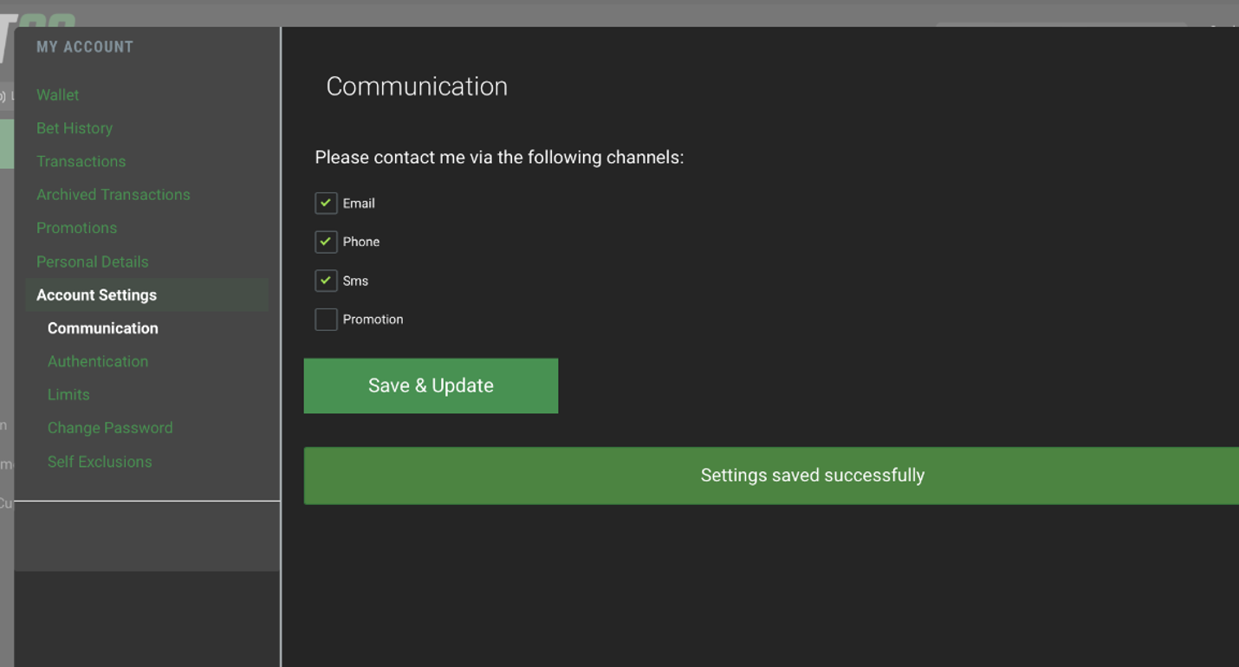Open Authentication settings
This screenshot has height=667, width=1239.
(x=97, y=361)
